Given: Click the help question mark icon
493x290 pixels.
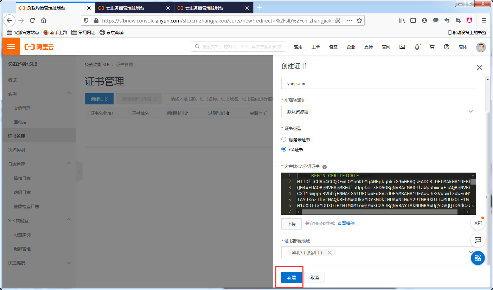Looking at the screenshot, I should click(447, 47).
